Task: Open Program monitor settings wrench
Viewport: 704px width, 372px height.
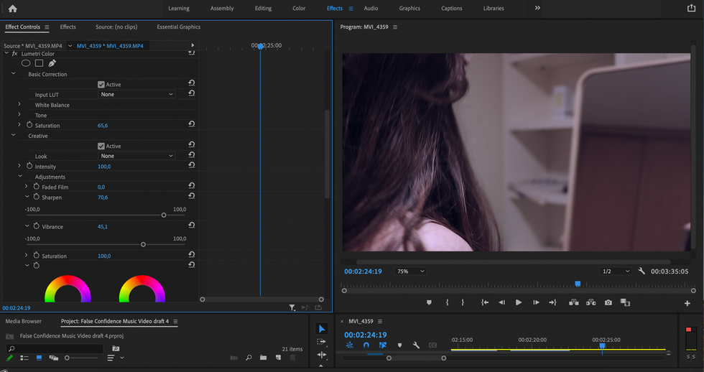Action: [x=642, y=271]
